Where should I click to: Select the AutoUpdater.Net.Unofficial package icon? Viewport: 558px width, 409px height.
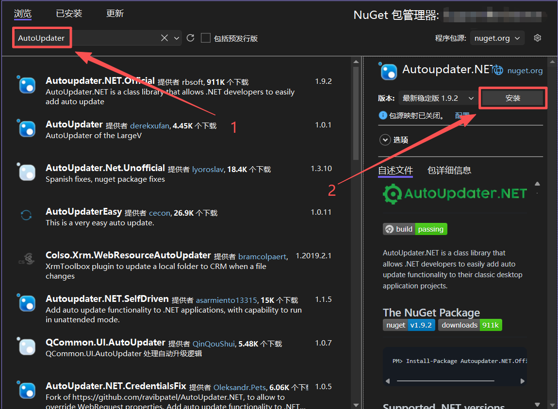click(x=27, y=173)
